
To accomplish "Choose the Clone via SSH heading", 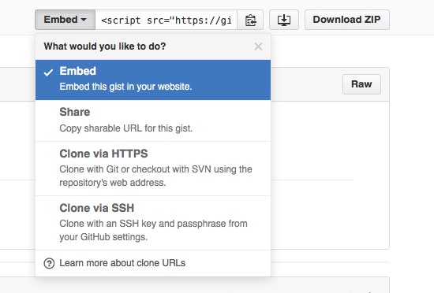I will [x=96, y=208].
